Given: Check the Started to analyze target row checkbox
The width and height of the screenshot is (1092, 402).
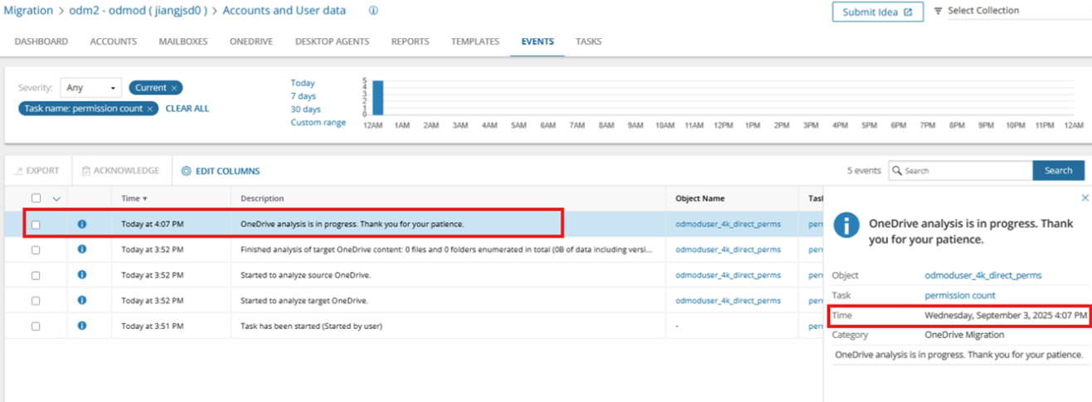Looking at the screenshot, I should 36,300.
